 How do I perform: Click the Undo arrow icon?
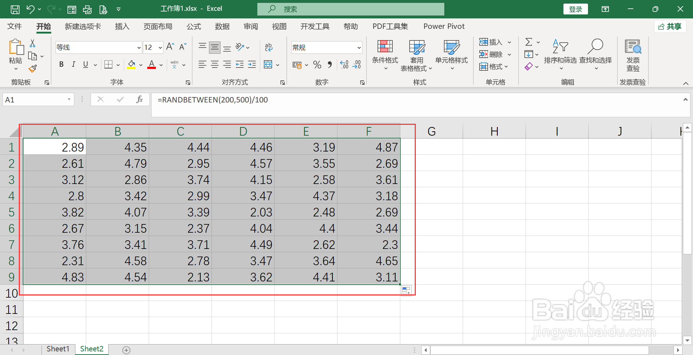[x=30, y=9]
